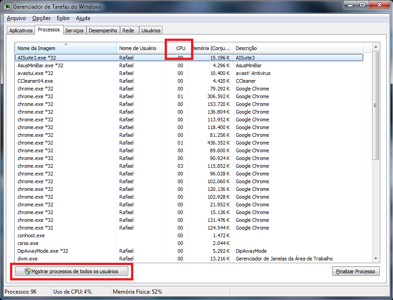Image resolution: width=393 pixels, height=300 pixels.
Task: Select the conhost.exe process
Action: click(x=189, y=235)
